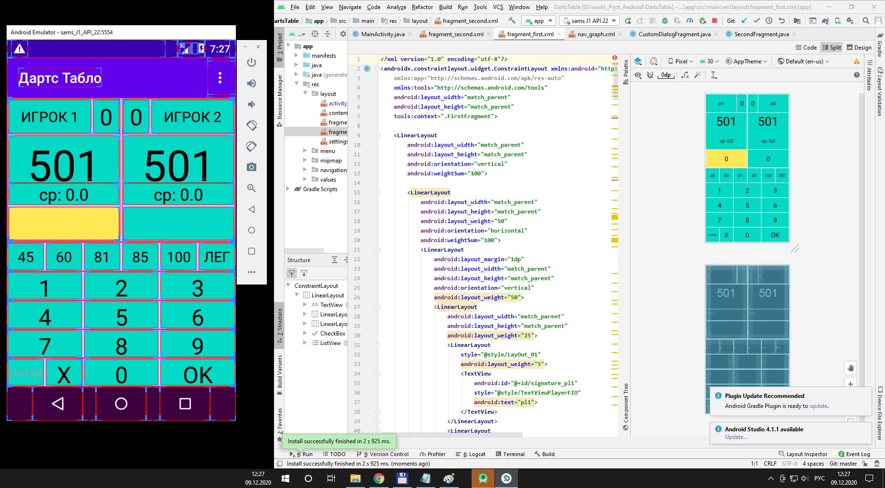Click Guidelines baseline icon in design toolbar

[714, 75]
